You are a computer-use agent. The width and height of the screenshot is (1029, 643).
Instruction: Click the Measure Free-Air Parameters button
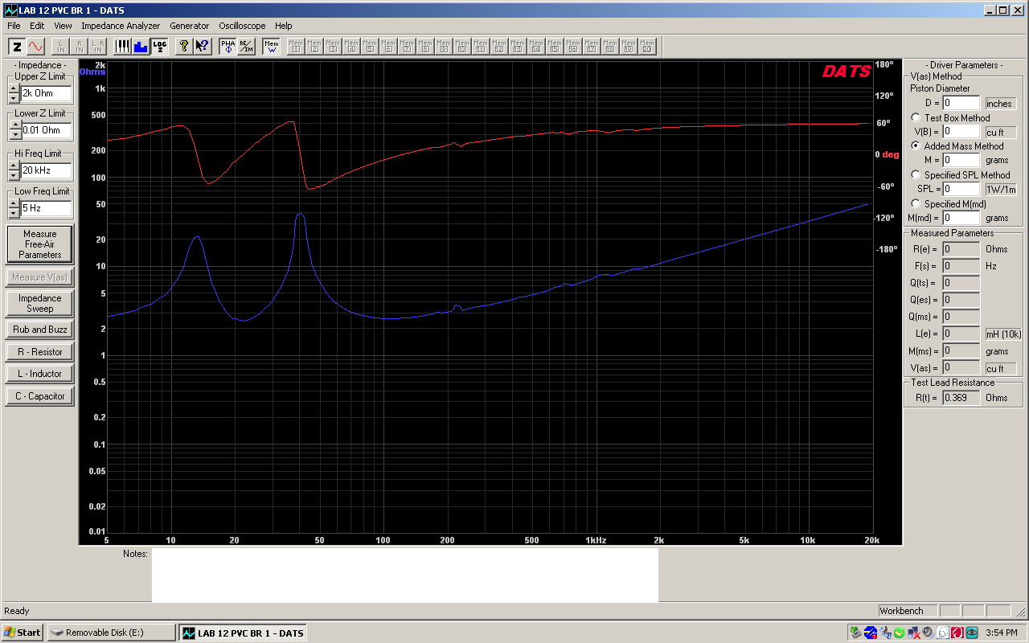39,244
